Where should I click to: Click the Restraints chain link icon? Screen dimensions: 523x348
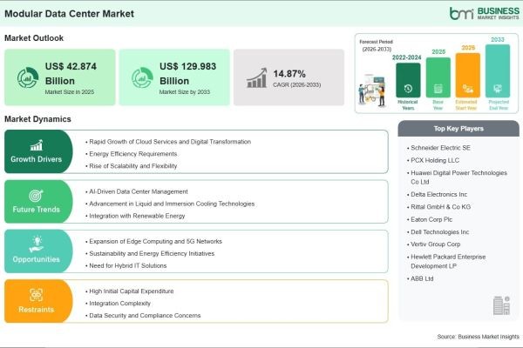36,295
